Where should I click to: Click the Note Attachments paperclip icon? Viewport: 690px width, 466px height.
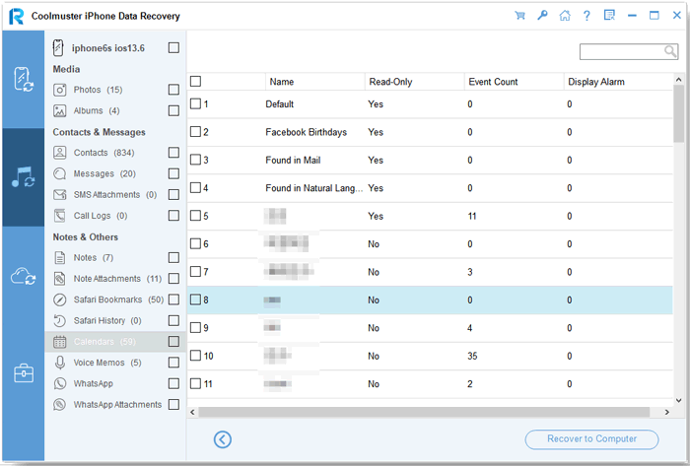click(x=59, y=279)
